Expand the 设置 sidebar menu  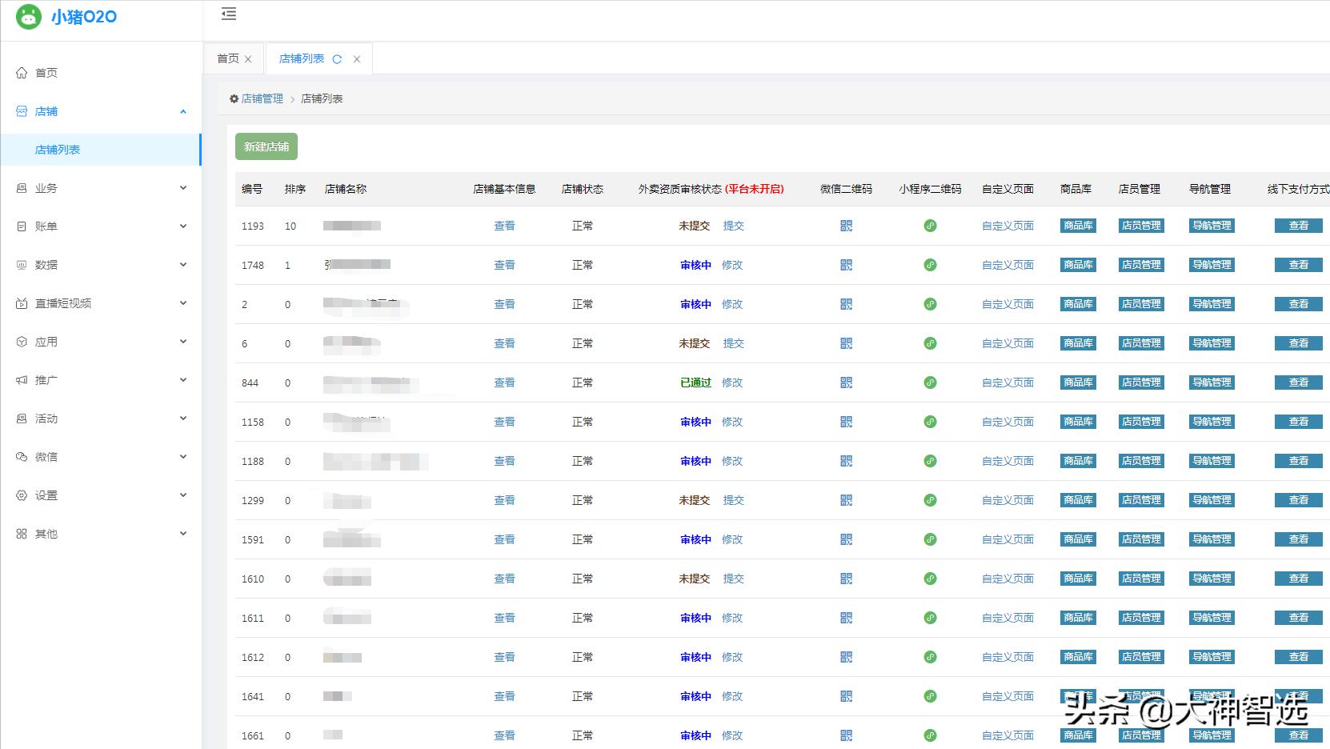[101, 495]
